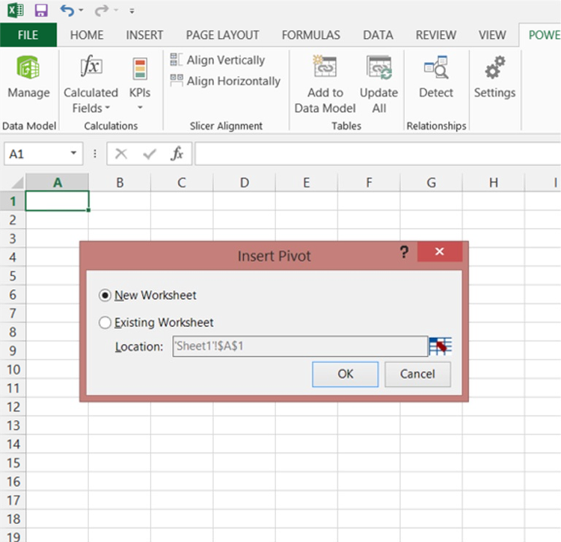This screenshot has width=561, height=542.
Task: Switch to the FORMULAS tab
Action: click(311, 35)
